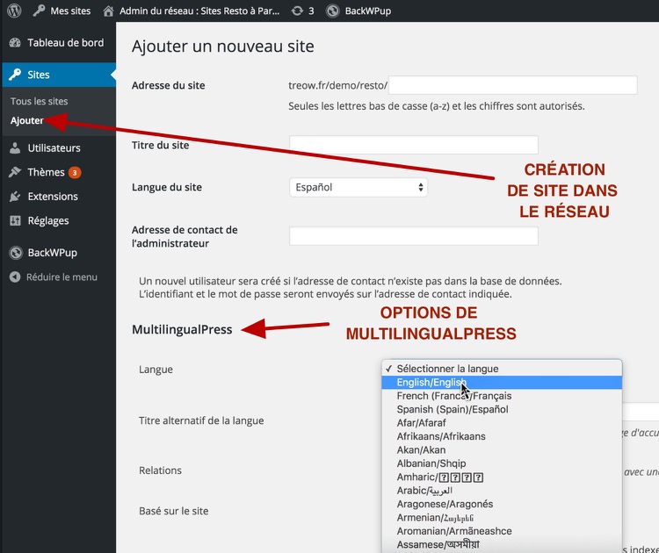Select English/English language option

point(502,383)
